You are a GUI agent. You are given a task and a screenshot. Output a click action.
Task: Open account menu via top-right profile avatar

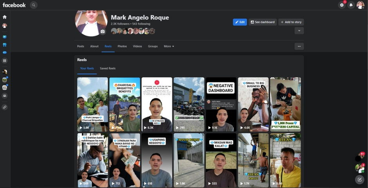[361, 5]
